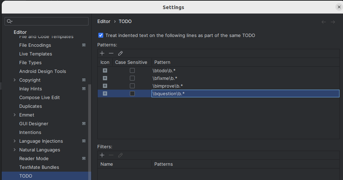
Task: Click the icon for the todo pattern row
Action: pyautogui.click(x=105, y=70)
